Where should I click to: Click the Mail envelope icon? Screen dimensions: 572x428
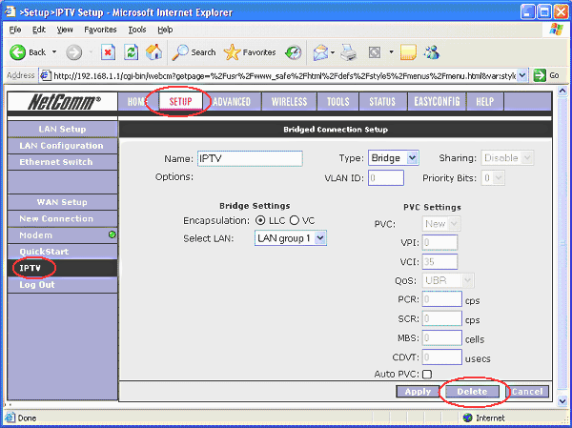pos(320,52)
